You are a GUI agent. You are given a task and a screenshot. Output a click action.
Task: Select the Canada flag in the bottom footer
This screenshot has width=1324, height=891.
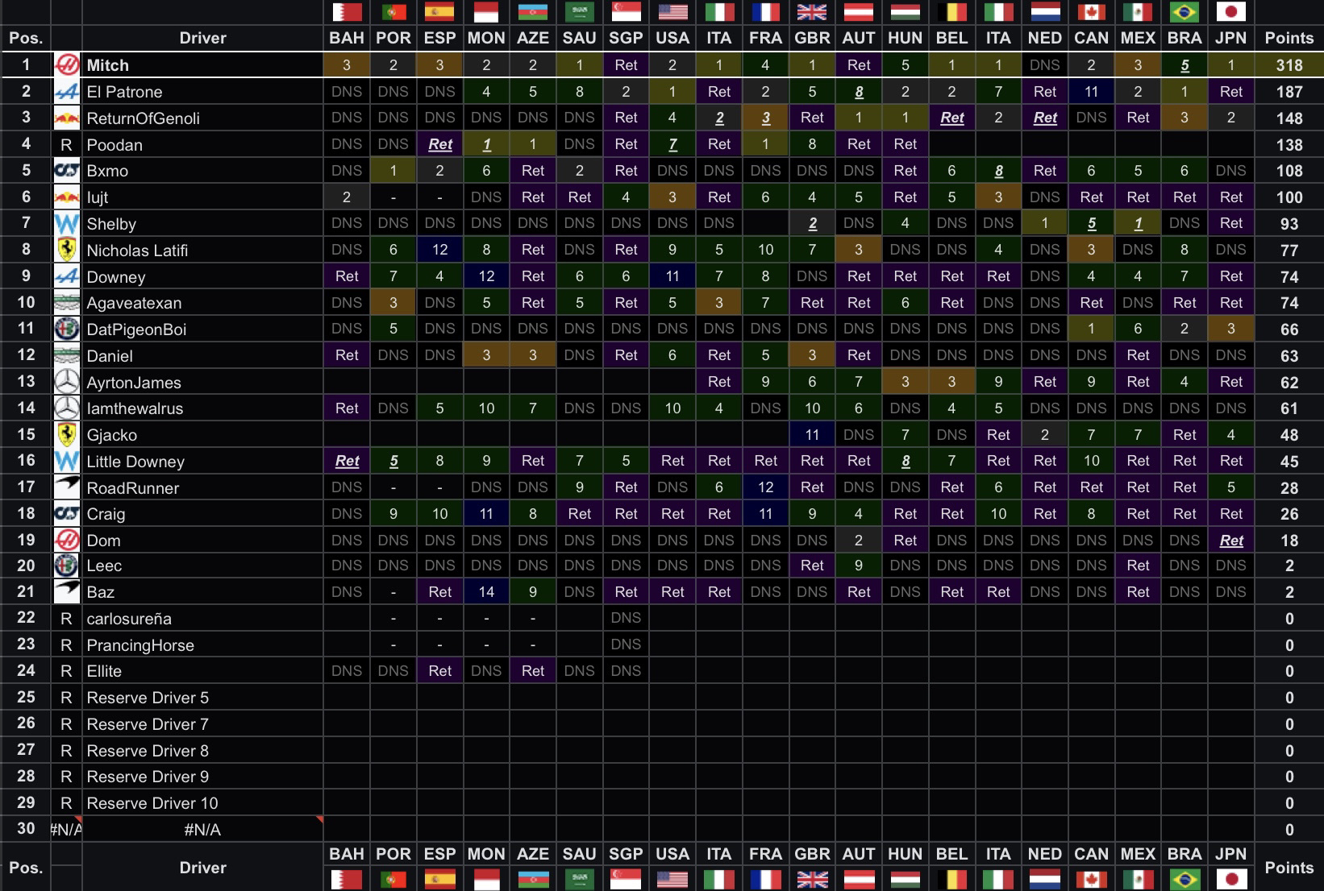[1091, 879]
